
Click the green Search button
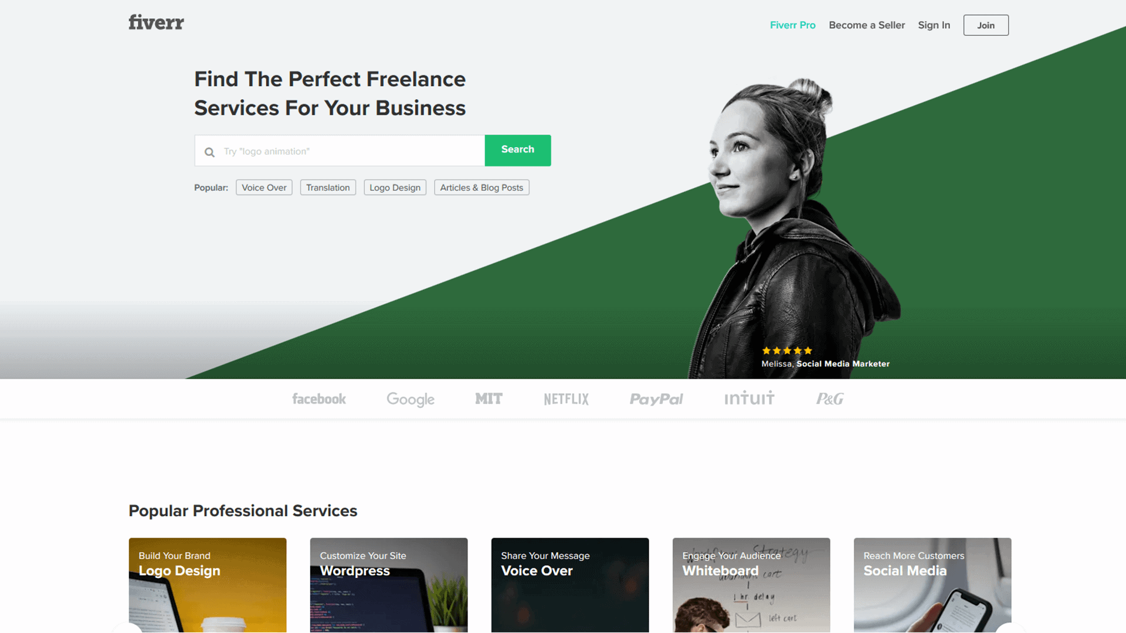(x=518, y=150)
